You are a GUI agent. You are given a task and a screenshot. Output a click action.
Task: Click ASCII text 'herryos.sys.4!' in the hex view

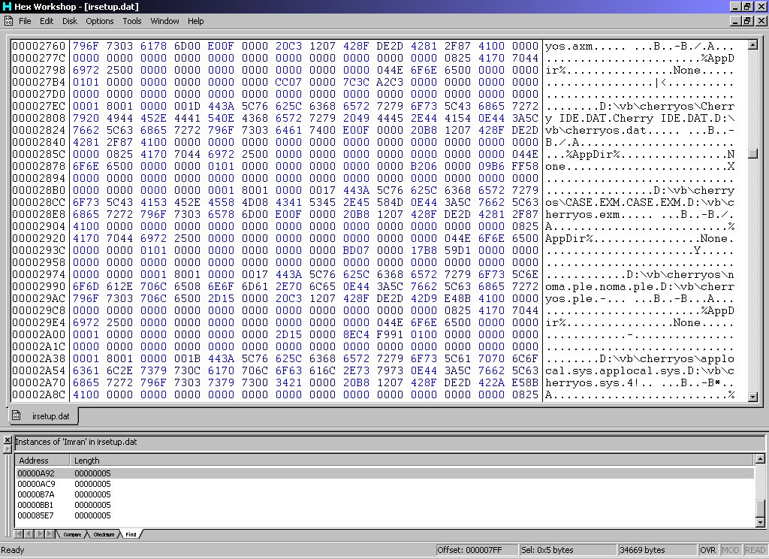point(593,382)
